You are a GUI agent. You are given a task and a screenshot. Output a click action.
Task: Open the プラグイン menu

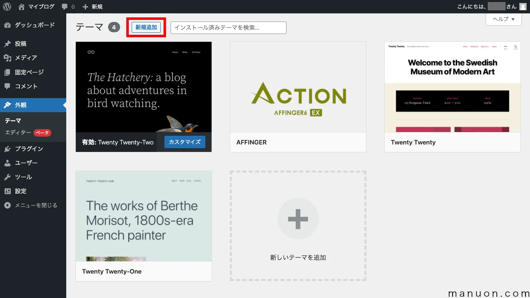[x=33, y=149]
